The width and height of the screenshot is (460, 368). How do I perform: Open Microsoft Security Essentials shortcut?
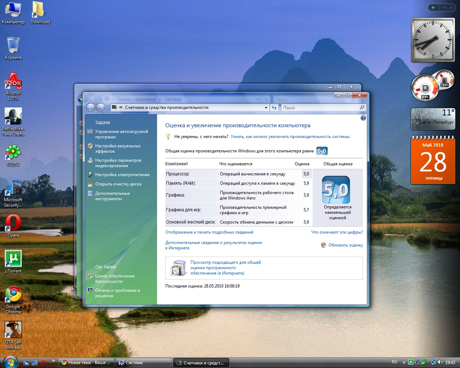tap(13, 193)
